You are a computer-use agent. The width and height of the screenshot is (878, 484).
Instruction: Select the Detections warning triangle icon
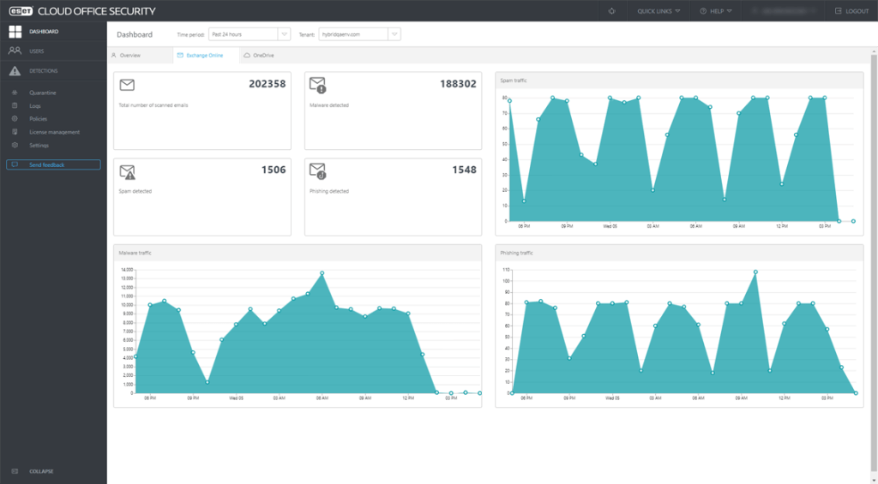15,71
